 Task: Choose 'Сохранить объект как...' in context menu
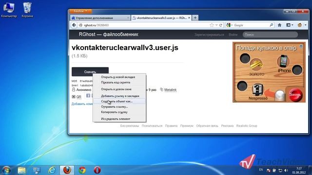point(119,102)
